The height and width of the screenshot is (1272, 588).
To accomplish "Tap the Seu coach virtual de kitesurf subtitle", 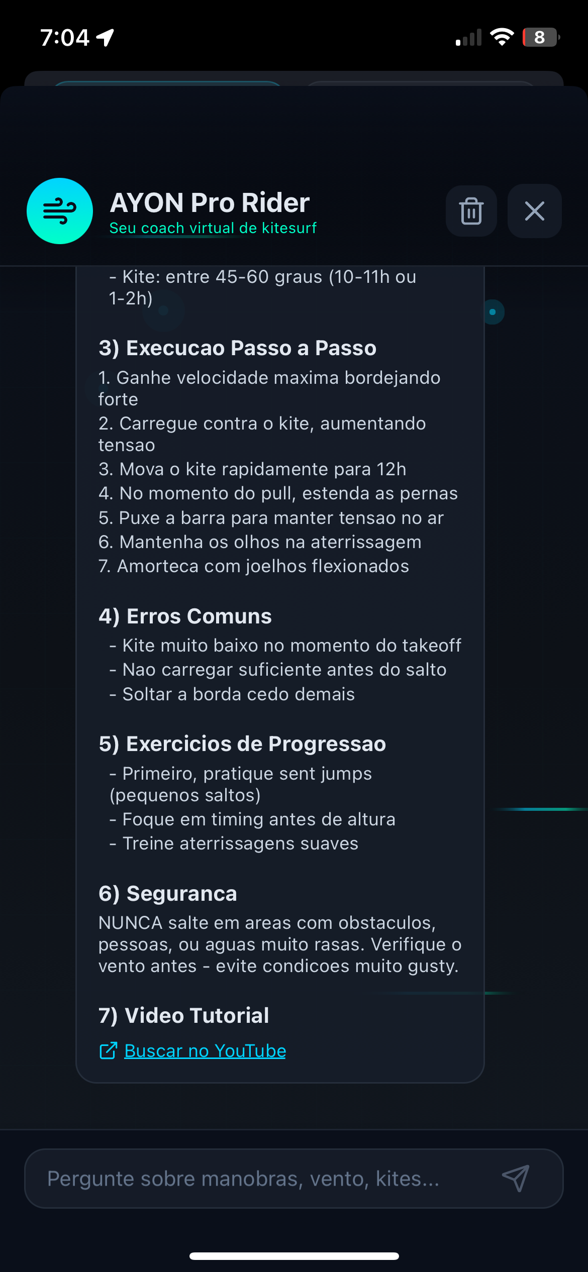I will tap(213, 228).
